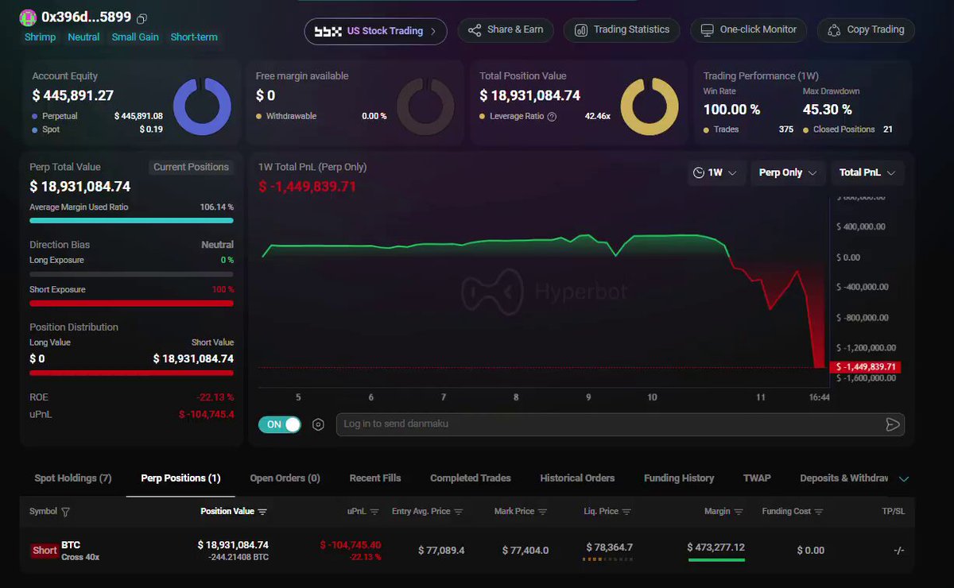
Task: Open the Perp Only dropdown
Action: tap(789, 172)
